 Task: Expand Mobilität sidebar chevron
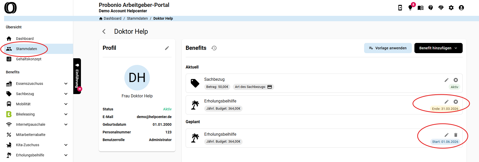point(66,104)
